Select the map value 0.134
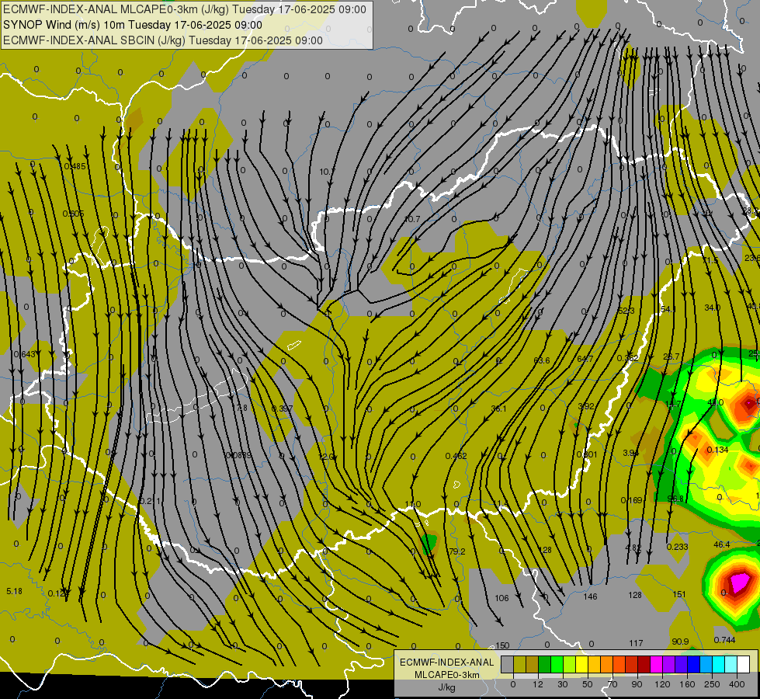The height and width of the screenshot is (699, 760). coord(718,450)
